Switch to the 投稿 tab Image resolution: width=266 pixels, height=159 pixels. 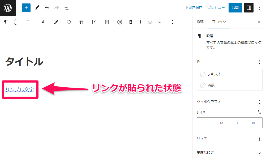point(200,22)
